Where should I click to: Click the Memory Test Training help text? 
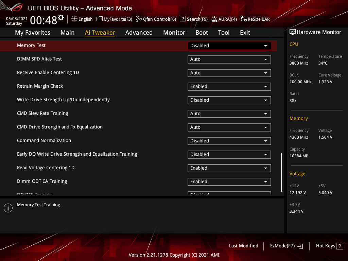coord(39,205)
